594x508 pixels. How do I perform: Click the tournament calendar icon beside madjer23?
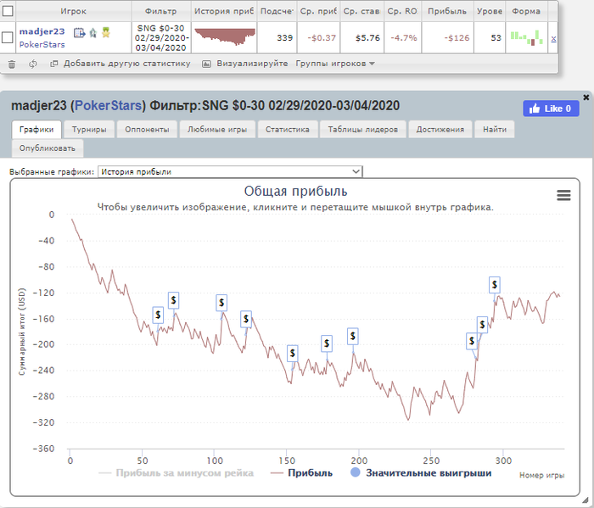pyautogui.click(x=79, y=33)
